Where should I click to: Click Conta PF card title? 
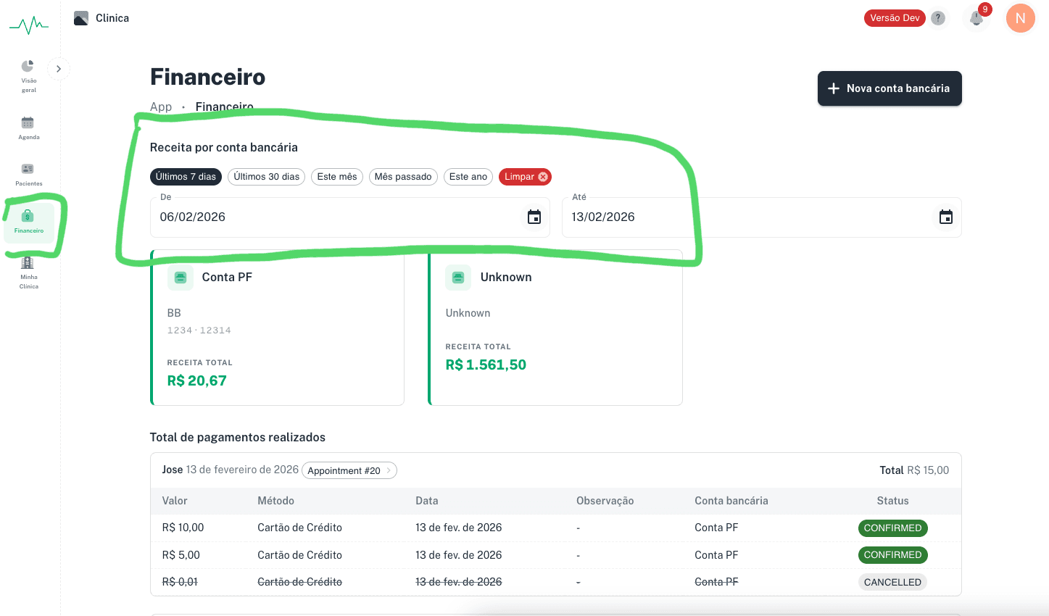pos(227,278)
